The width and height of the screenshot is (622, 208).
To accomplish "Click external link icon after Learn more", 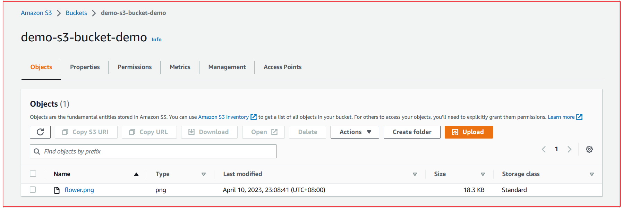I will click(x=579, y=117).
